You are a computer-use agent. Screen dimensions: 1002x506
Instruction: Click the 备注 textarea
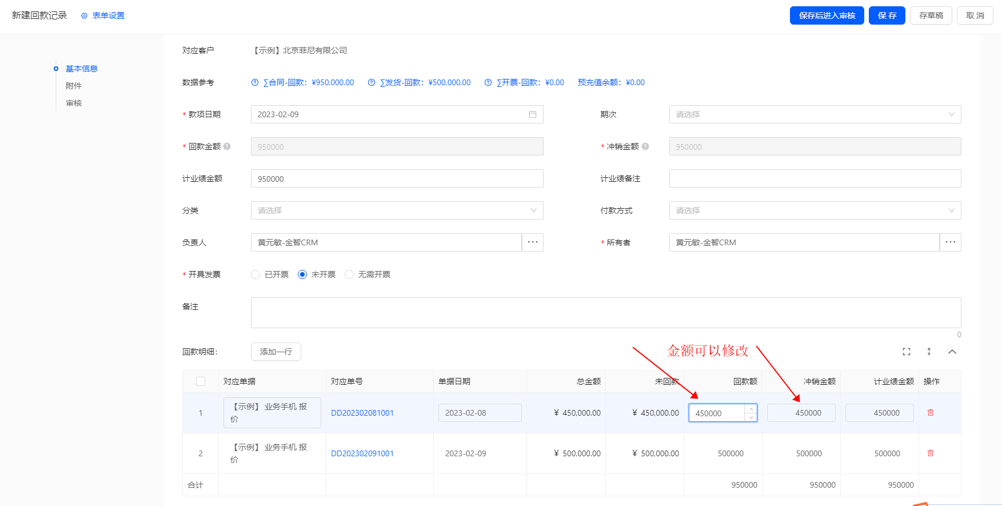pyautogui.click(x=606, y=313)
